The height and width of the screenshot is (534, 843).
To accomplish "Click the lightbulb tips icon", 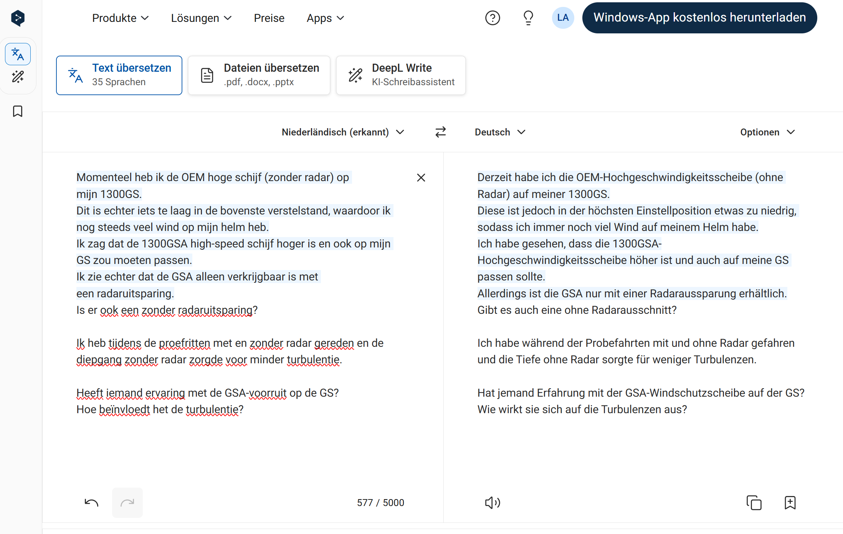I will click(528, 18).
